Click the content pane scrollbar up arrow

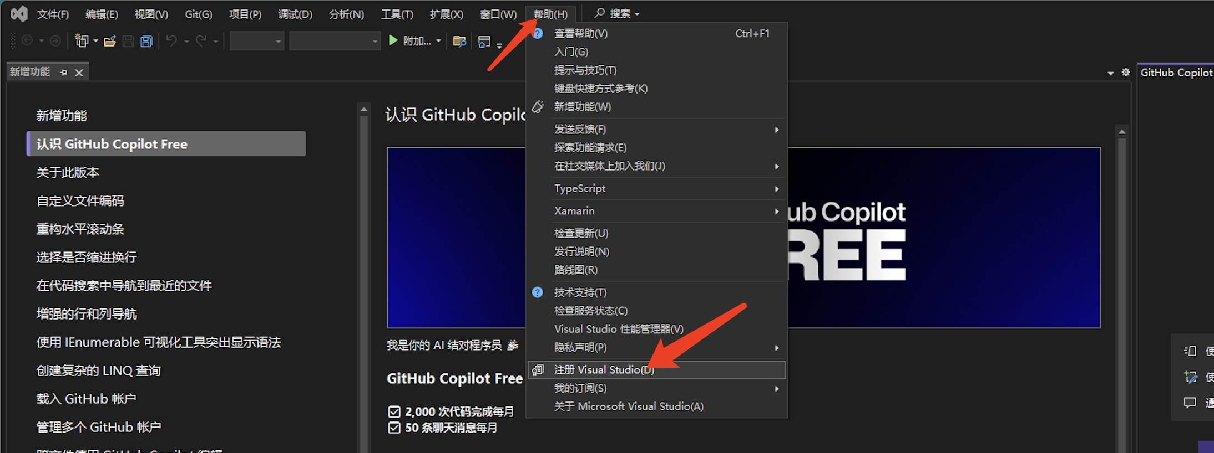point(1122,131)
